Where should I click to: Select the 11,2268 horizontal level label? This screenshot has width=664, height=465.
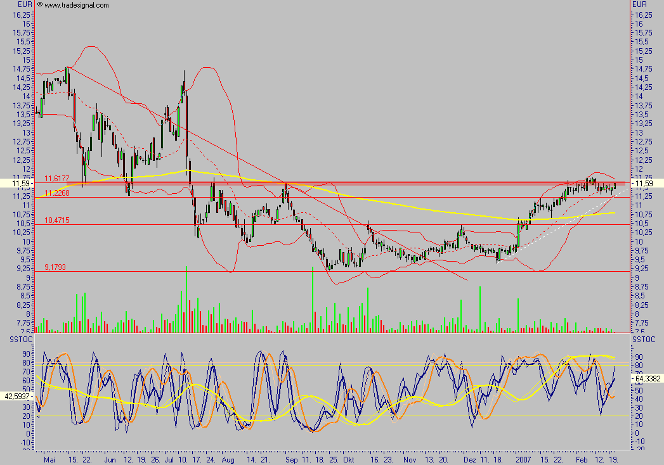57,193
